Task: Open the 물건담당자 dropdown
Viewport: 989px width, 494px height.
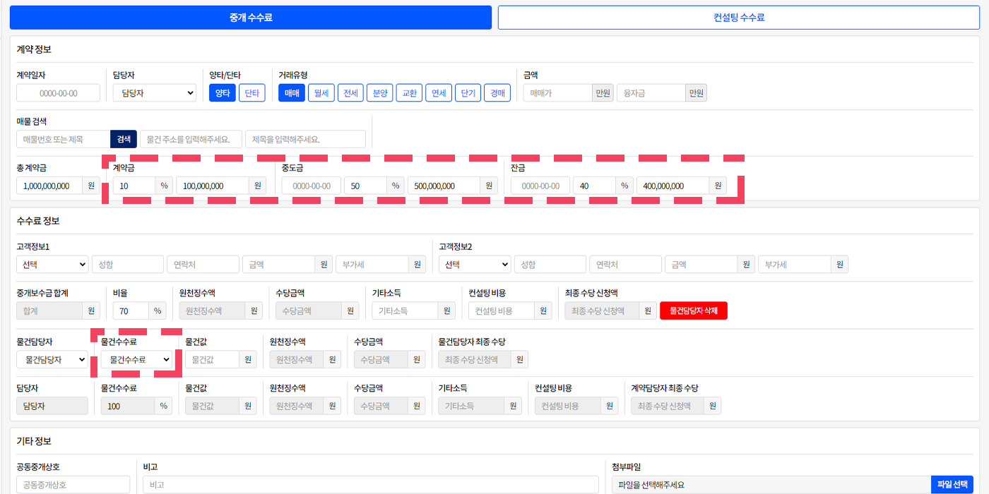Action: click(x=52, y=359)
